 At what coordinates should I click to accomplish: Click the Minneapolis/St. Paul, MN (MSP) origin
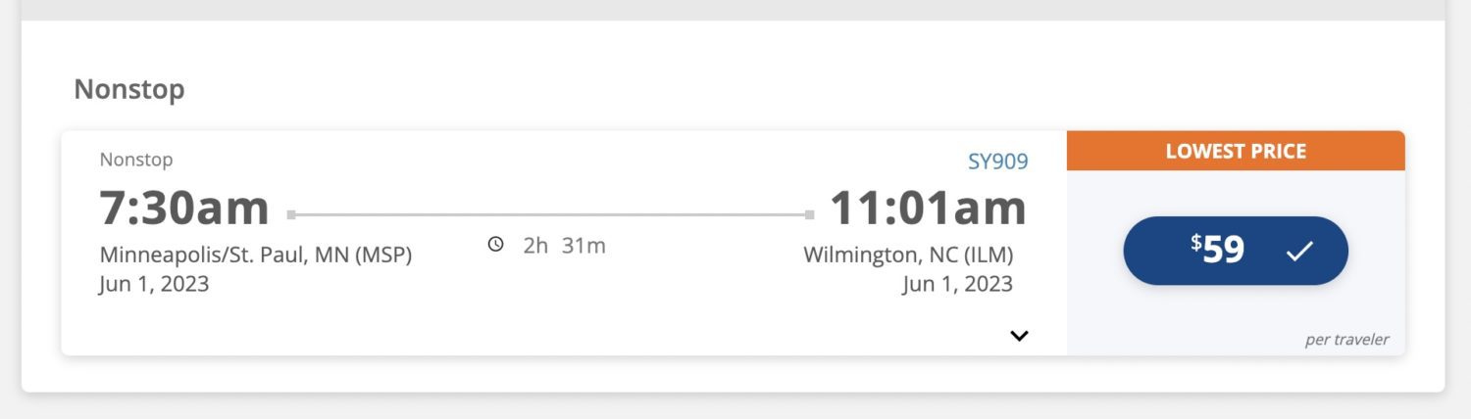pos(256,256)
